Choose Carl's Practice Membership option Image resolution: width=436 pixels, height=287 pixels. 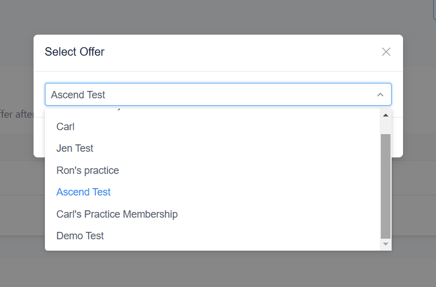coord(117,214)
